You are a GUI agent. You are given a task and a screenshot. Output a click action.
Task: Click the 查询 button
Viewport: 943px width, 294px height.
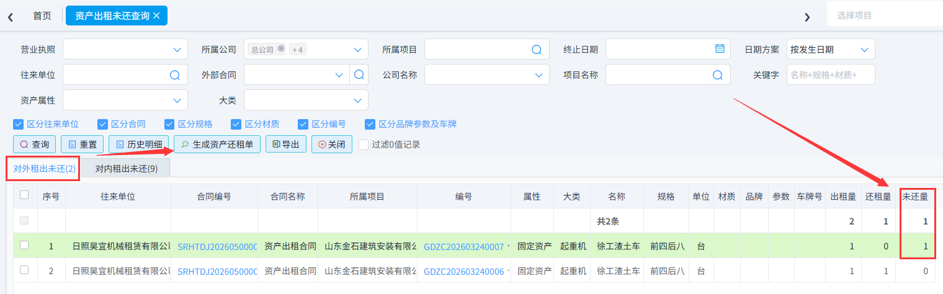(35, 145)
